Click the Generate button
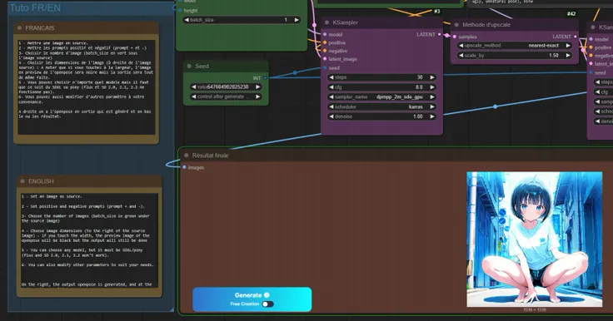Image resolution: width=613 pixels, height=321 pixels. 252,299
